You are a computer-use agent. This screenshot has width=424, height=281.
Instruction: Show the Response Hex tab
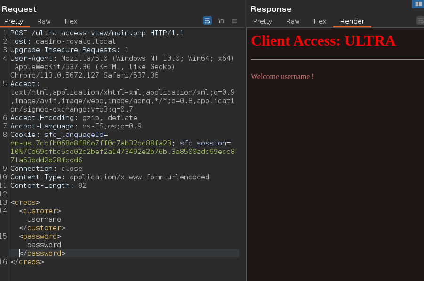click(x=320, y=21)
